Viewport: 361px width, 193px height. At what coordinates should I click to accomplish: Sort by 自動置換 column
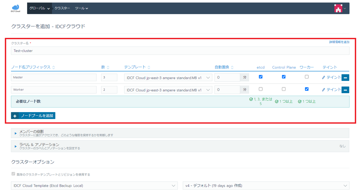[224, 67]
